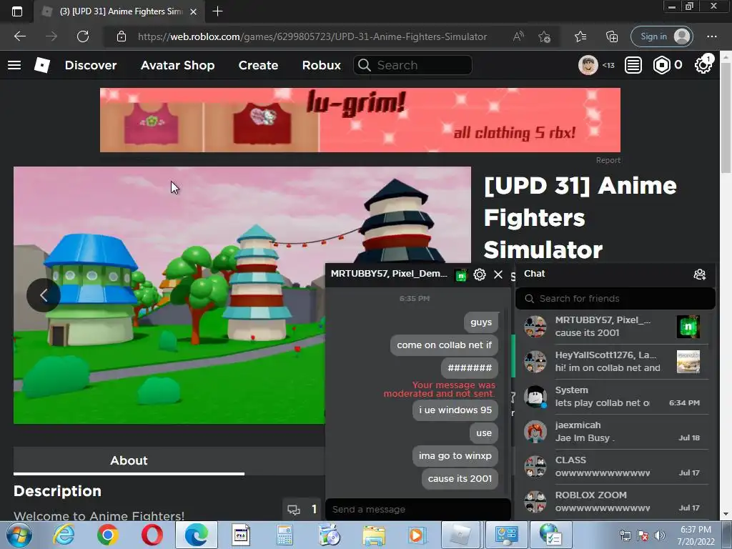732x549 pixels.
Task: Add this page to favorites star icon
Action: pos(544,36)
